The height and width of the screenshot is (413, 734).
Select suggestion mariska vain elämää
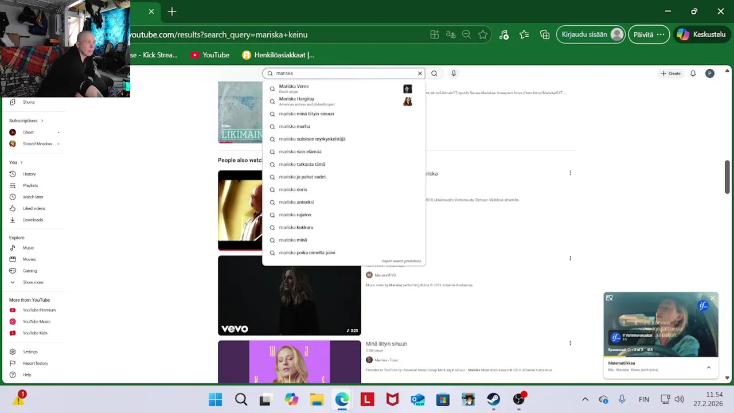[x=344, y=151]
